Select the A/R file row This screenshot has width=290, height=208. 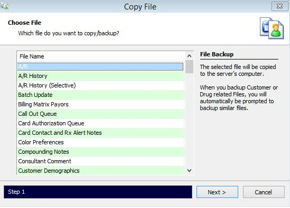100,66
